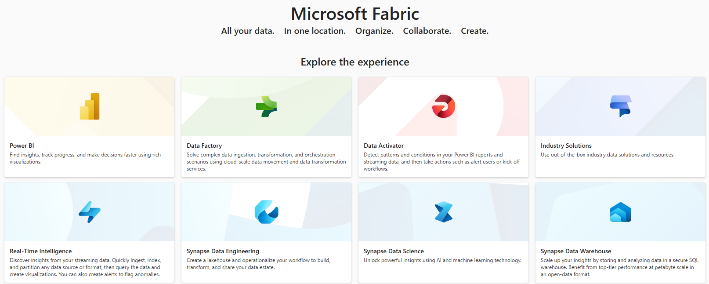Select the Data Activator title text
The image size is (709, 284).
pos(383,146)
